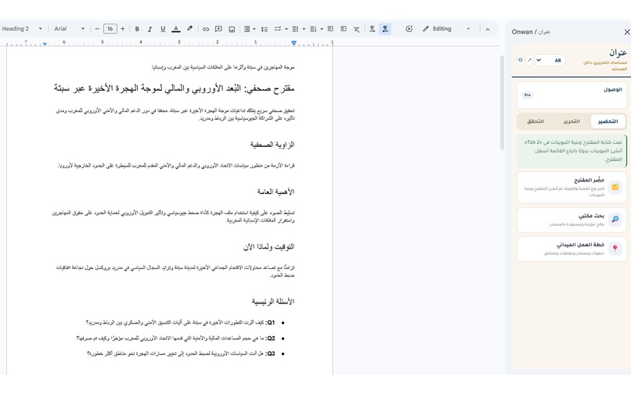Increase font size with the plus button

(123, 29)
